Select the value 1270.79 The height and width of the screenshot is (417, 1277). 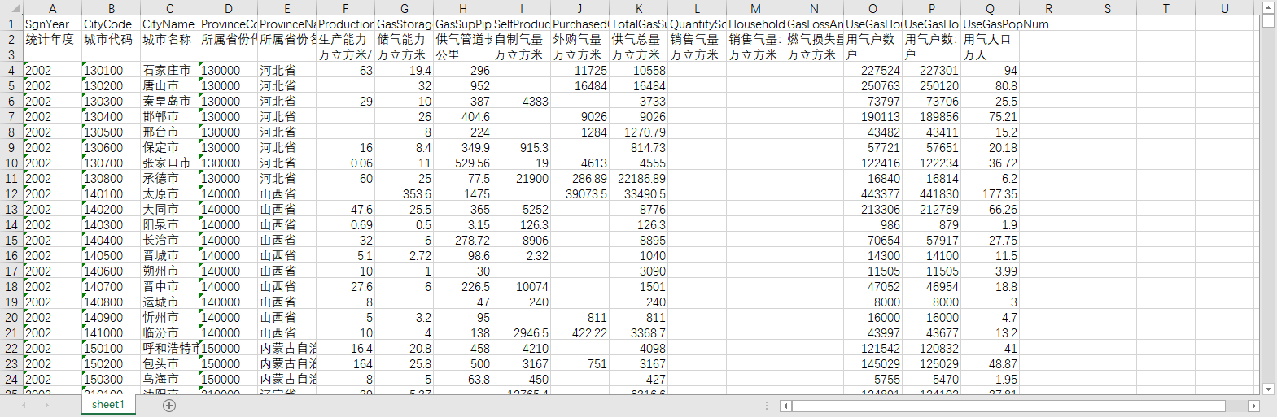638,132
